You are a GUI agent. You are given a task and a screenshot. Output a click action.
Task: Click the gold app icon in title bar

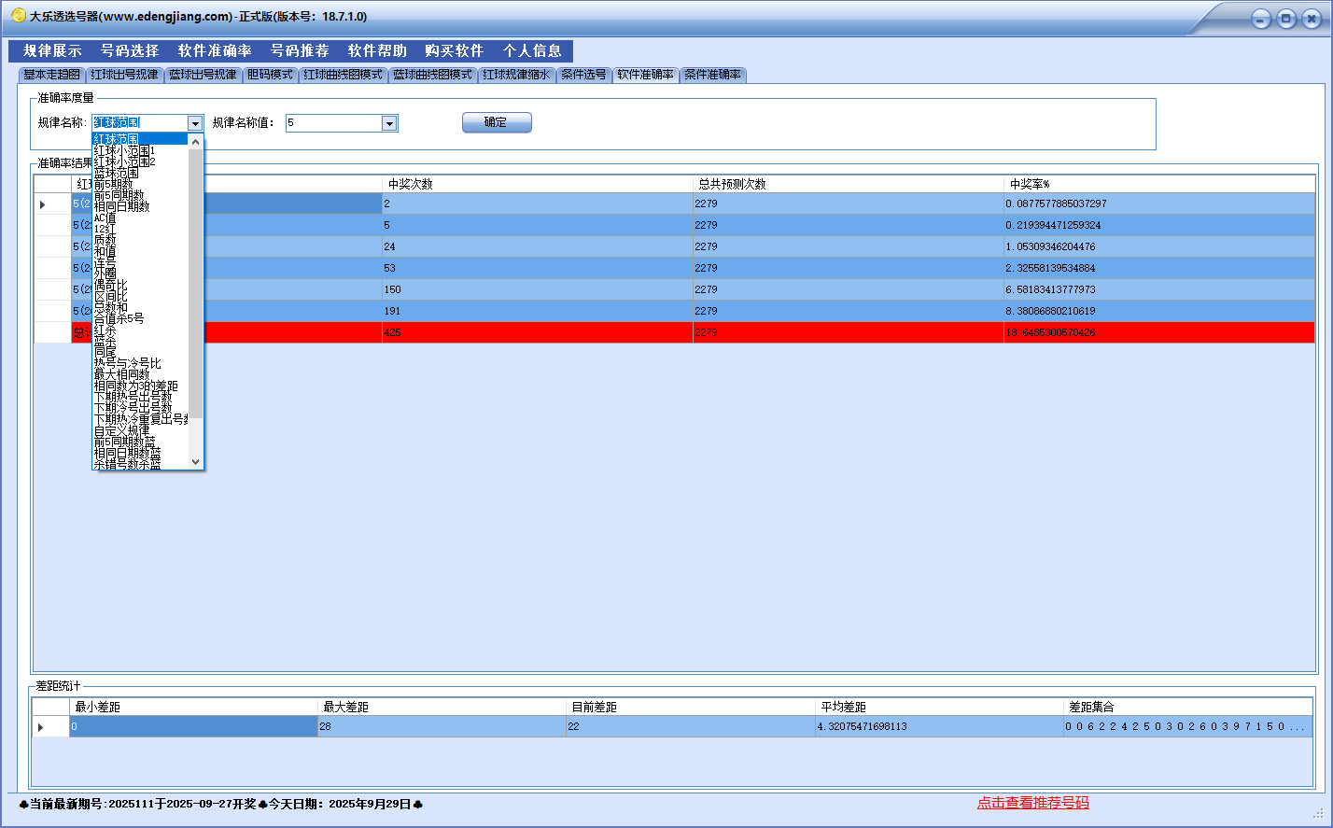click(x=18, y=16)
